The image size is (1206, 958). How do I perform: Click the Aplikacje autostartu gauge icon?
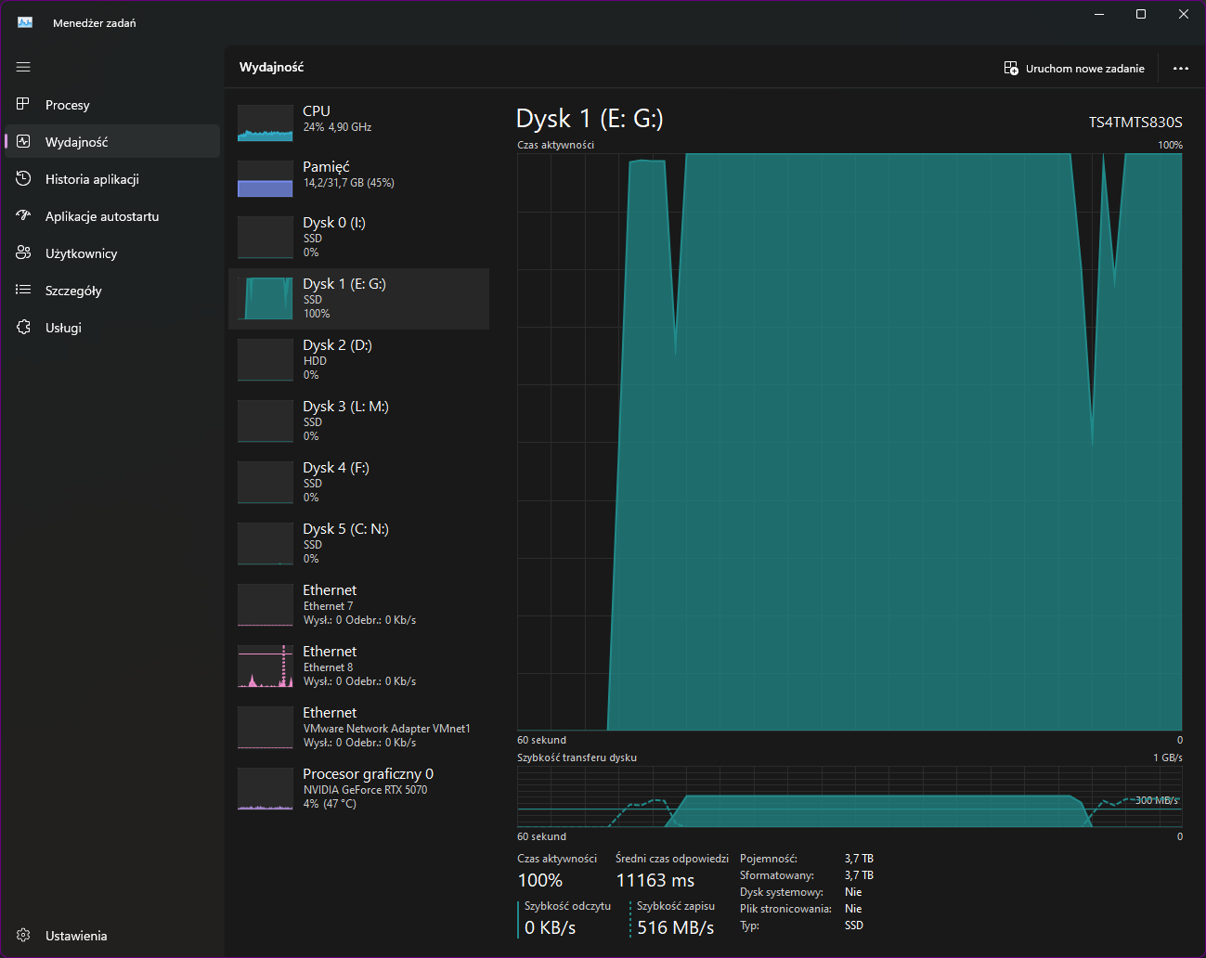[23, 215]
